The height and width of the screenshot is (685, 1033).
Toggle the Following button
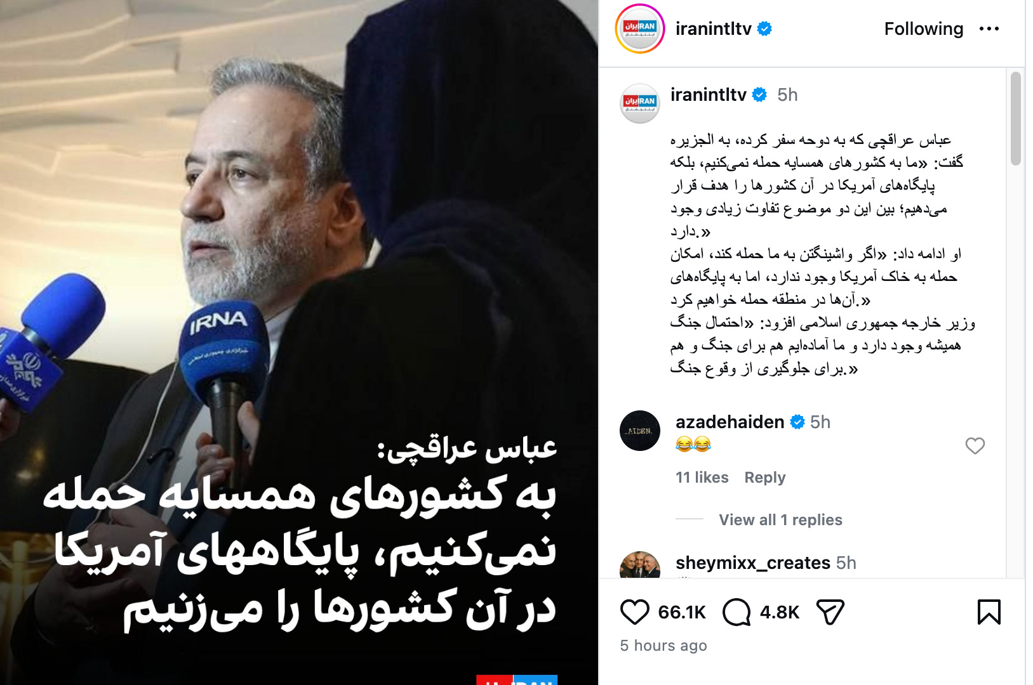tap(924, 29)
